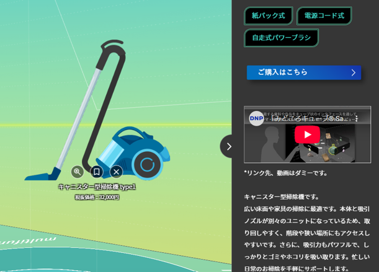Viewport: 379px width, 272px height.
Task: Close the vacuum item overlay with X
Action: click(116, 172)
